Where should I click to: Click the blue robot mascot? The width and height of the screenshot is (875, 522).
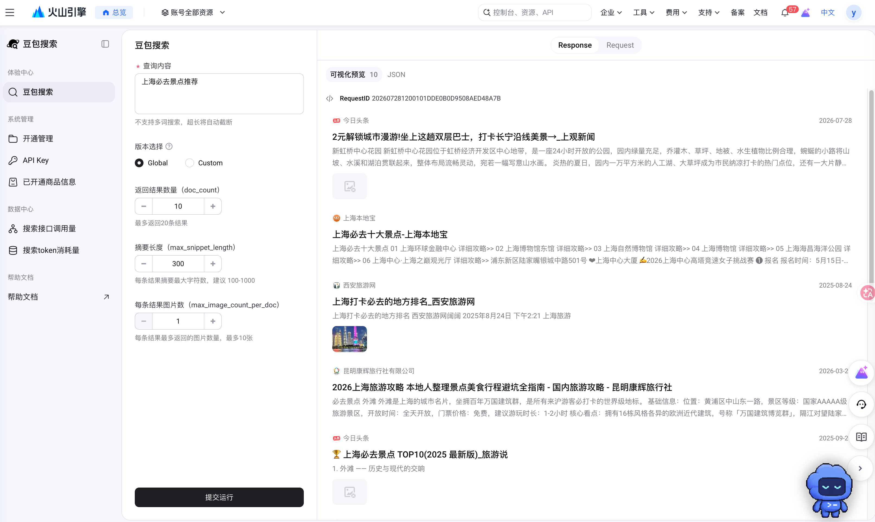tap(829, 490)
